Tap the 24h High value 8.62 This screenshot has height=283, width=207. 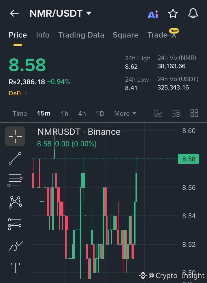point(131,67)
